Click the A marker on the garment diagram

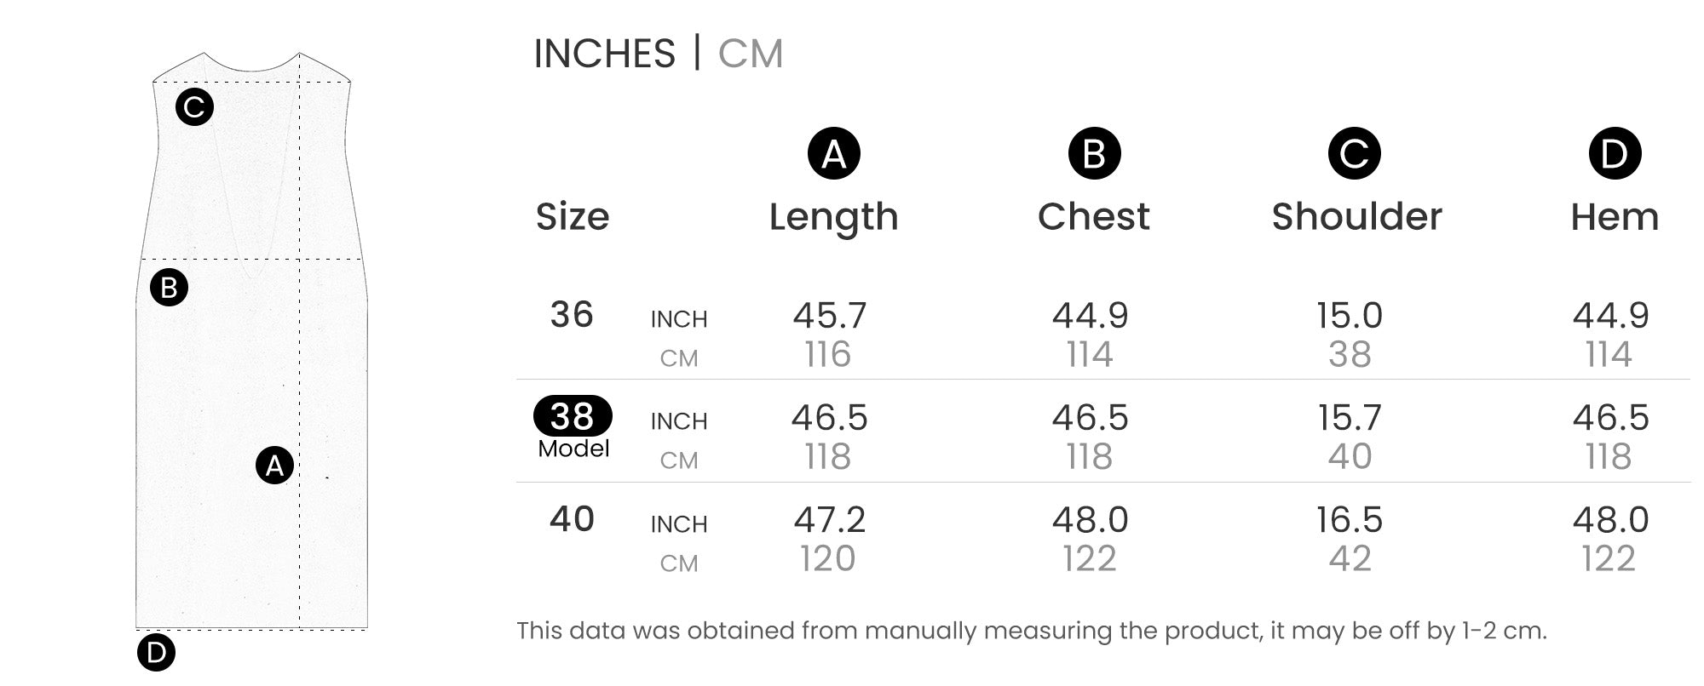point(274,466)
